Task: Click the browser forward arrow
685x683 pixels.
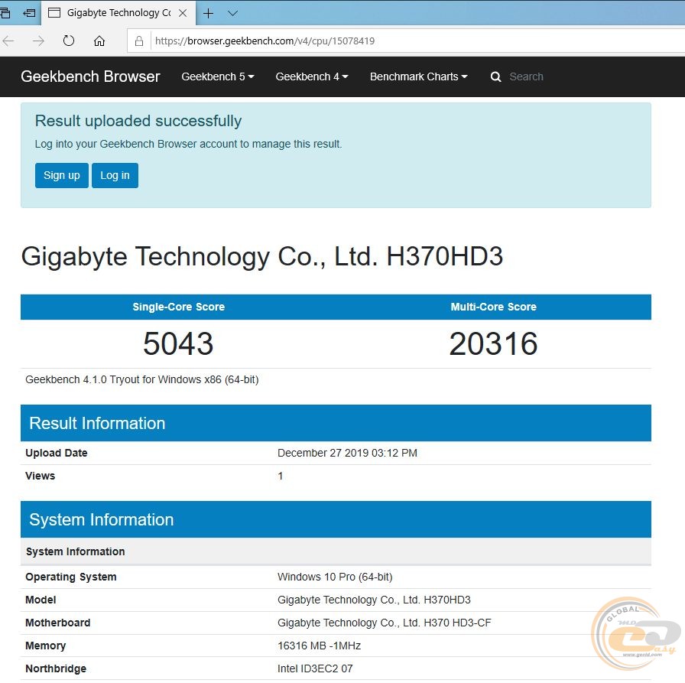Action: [38, 41]
